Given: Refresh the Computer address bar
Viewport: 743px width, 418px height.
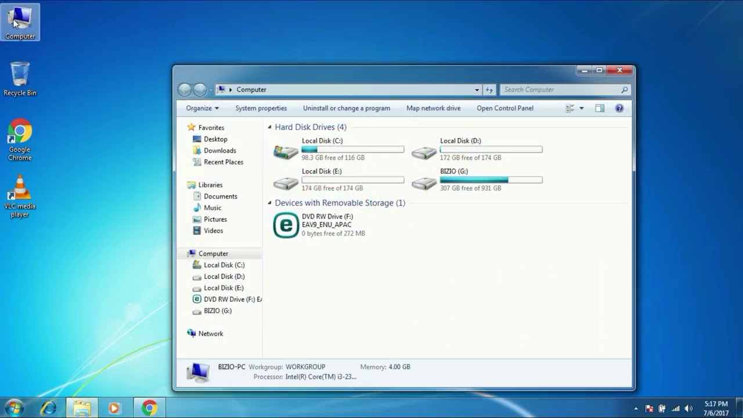Looking at the screenshot, I should [489, 89].
